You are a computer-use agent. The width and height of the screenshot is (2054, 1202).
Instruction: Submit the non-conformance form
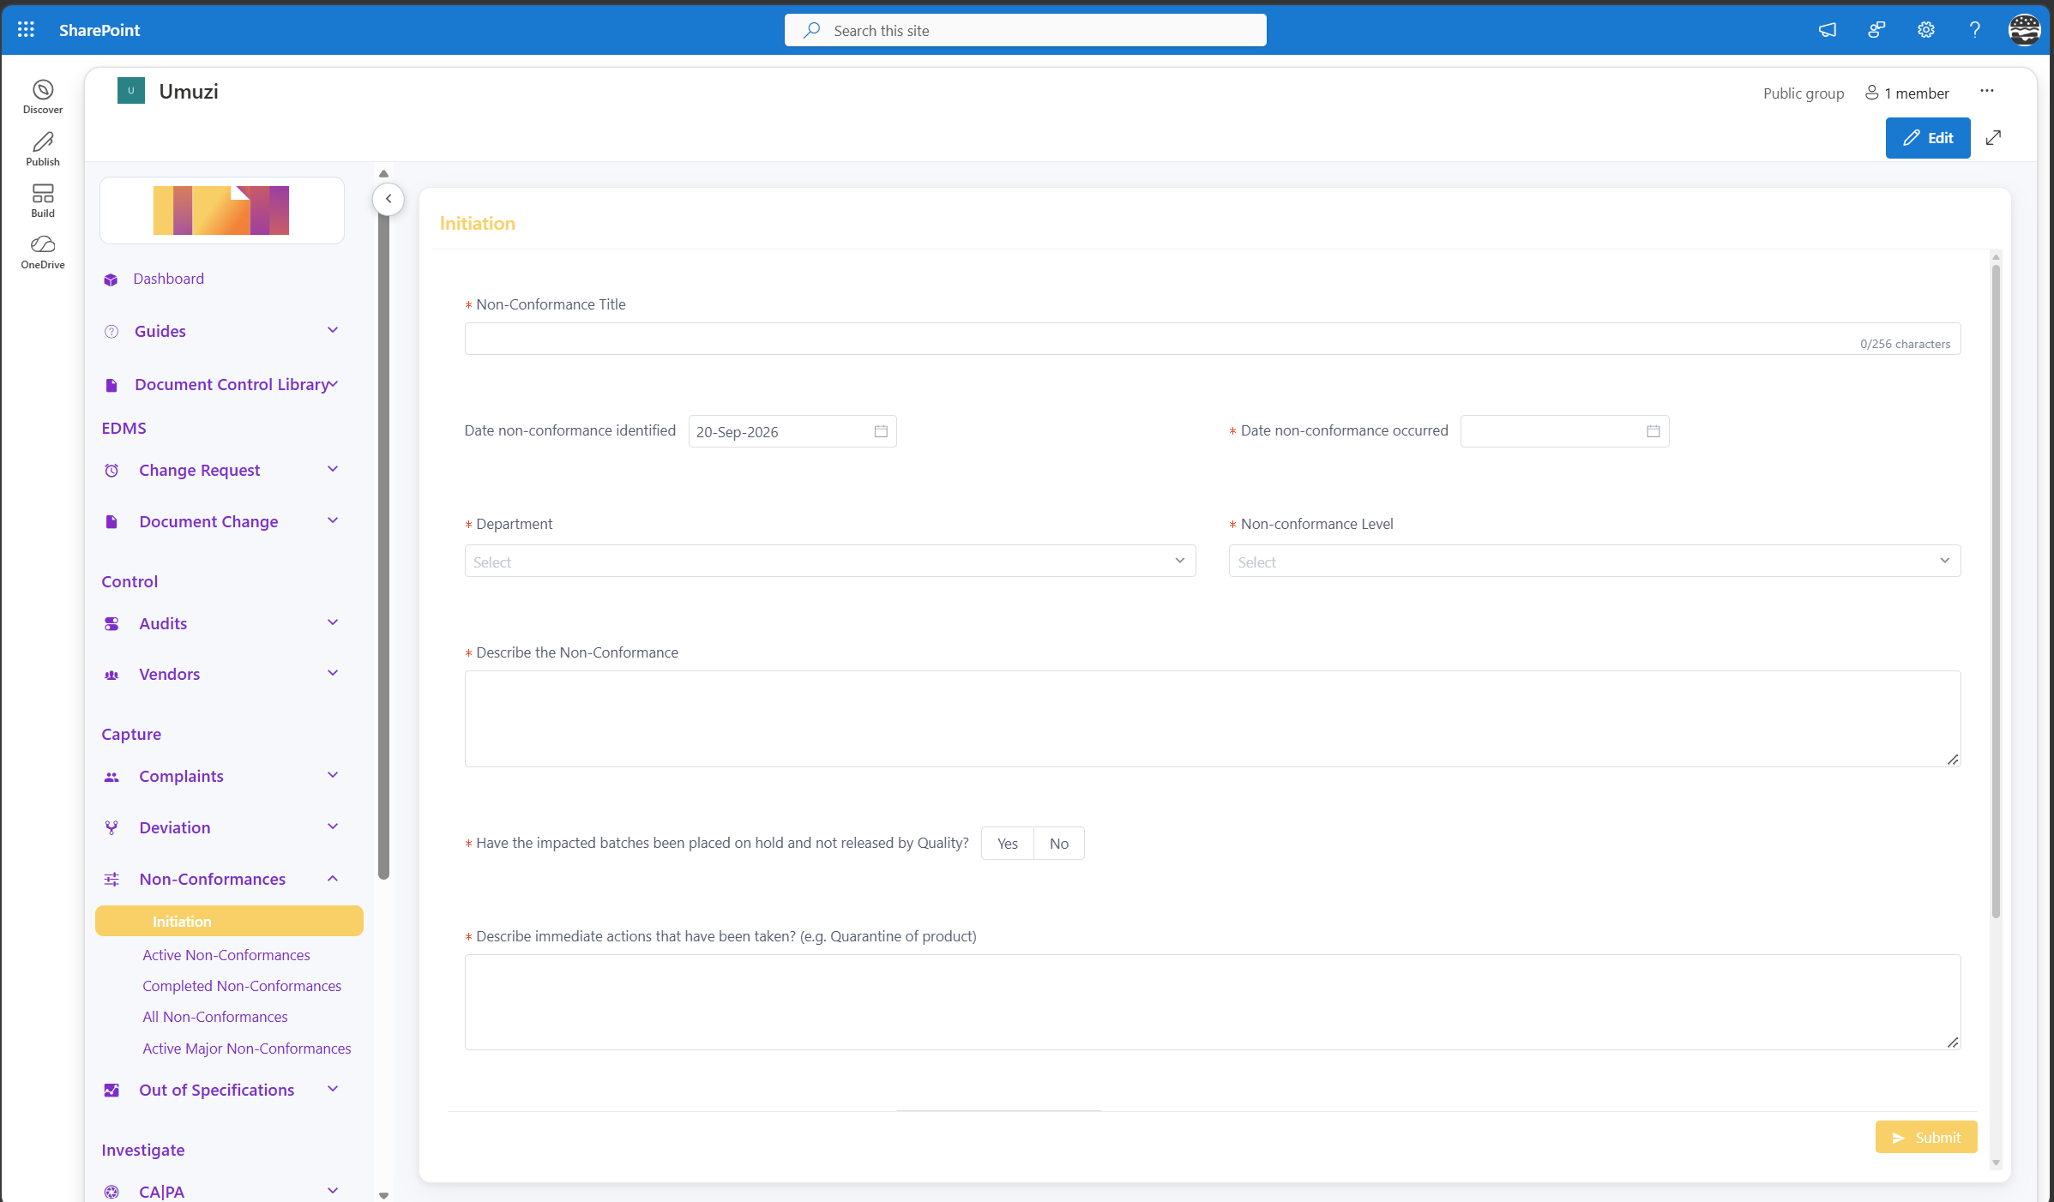(x=1926, y=1138)
